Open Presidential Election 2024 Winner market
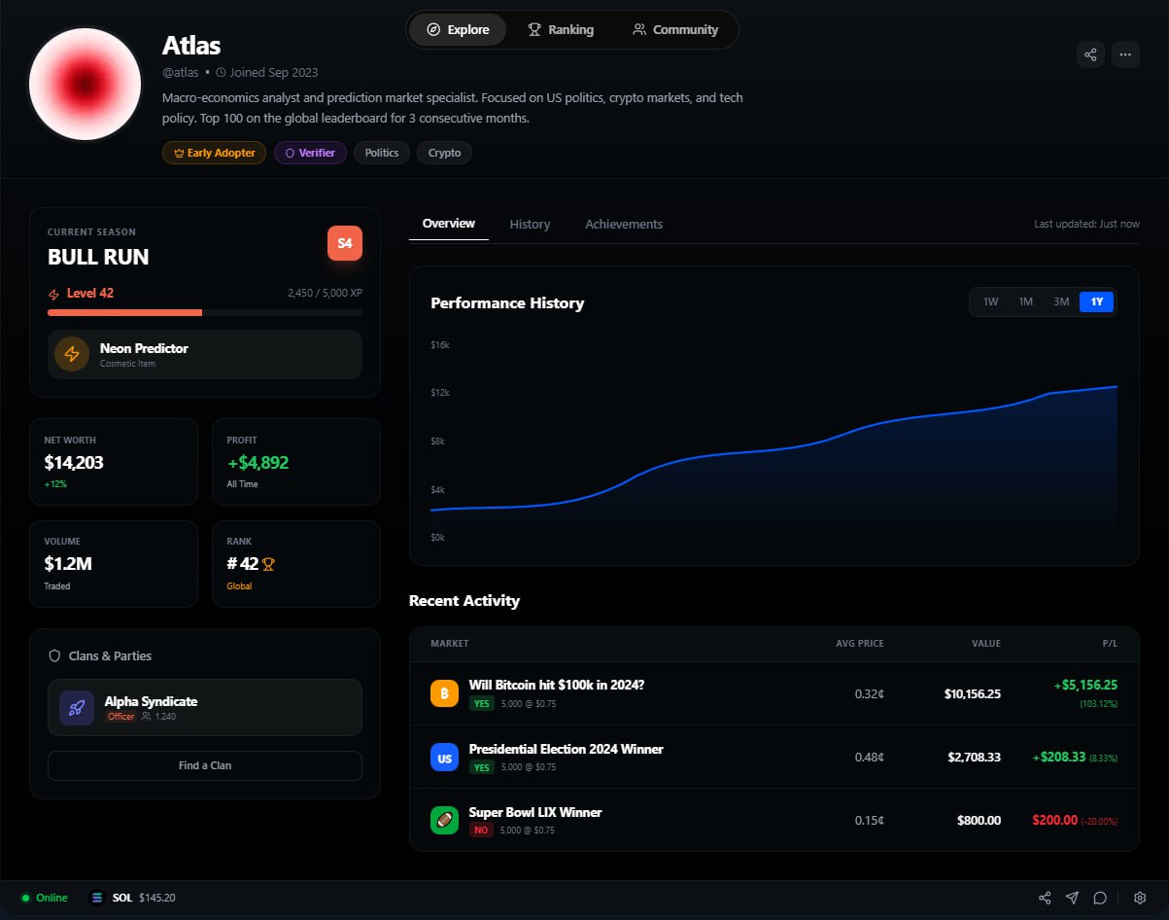This screenshot has width=1169, height=920. coord(566,749)
